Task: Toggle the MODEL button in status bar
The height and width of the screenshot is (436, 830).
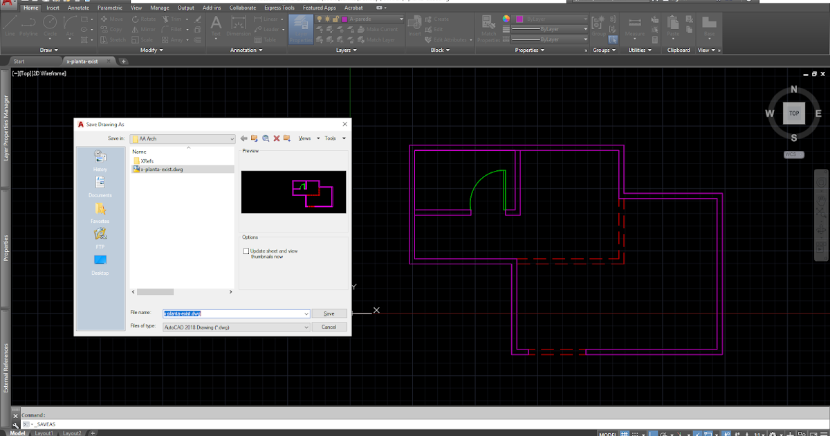Action: tap(608, 433)
